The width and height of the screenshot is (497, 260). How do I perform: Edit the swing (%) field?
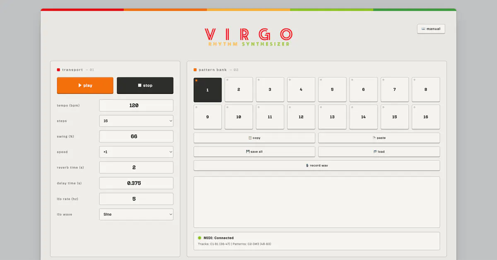[x=136, y=136]
